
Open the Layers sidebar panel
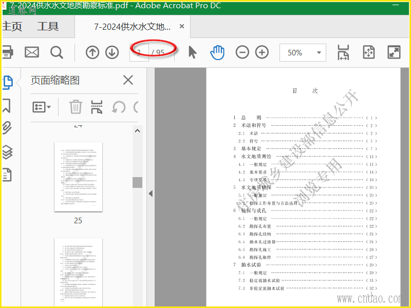pos(7,152)
